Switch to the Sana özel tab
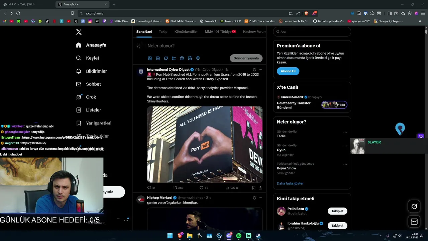The height and width of the screenshot is (241, 428). 144,31
